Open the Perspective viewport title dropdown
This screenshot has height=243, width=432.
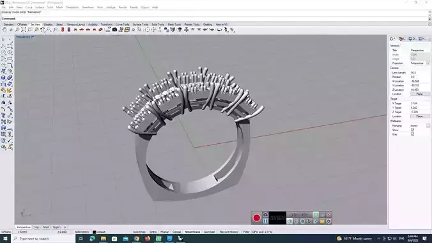pos(33,36)
